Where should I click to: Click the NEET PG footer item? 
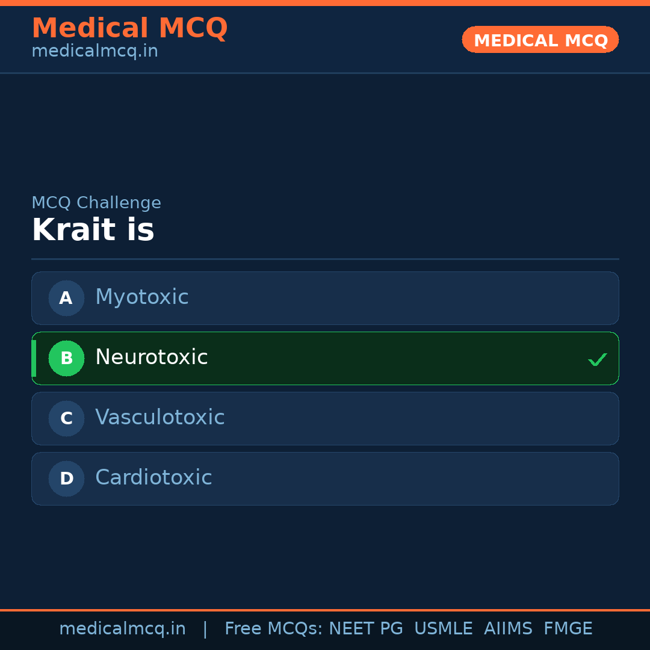[x=365, y=628]
